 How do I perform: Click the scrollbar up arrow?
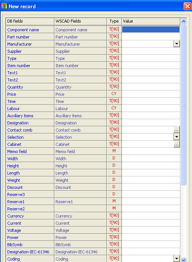pyautogui.click(x=184, y=21)
